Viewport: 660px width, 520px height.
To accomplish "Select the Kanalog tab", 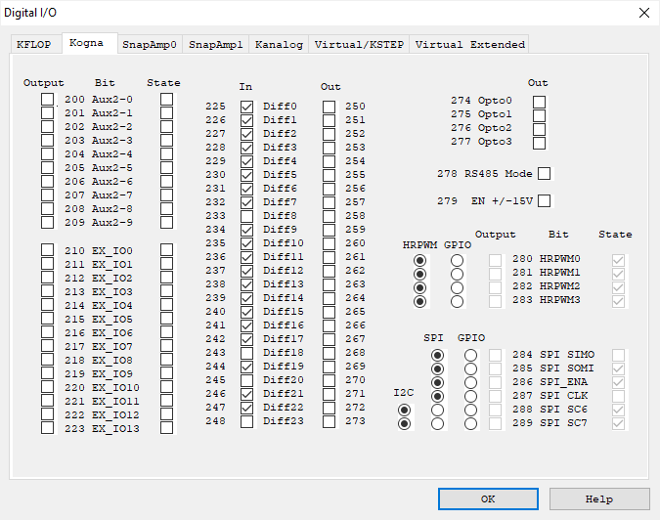I will 279,44.
